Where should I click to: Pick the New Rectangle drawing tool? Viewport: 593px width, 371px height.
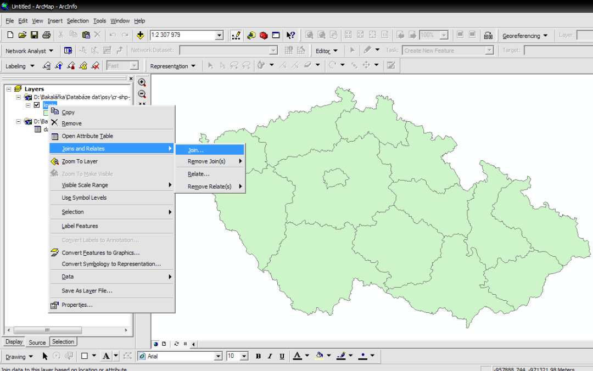click(85, 356)
